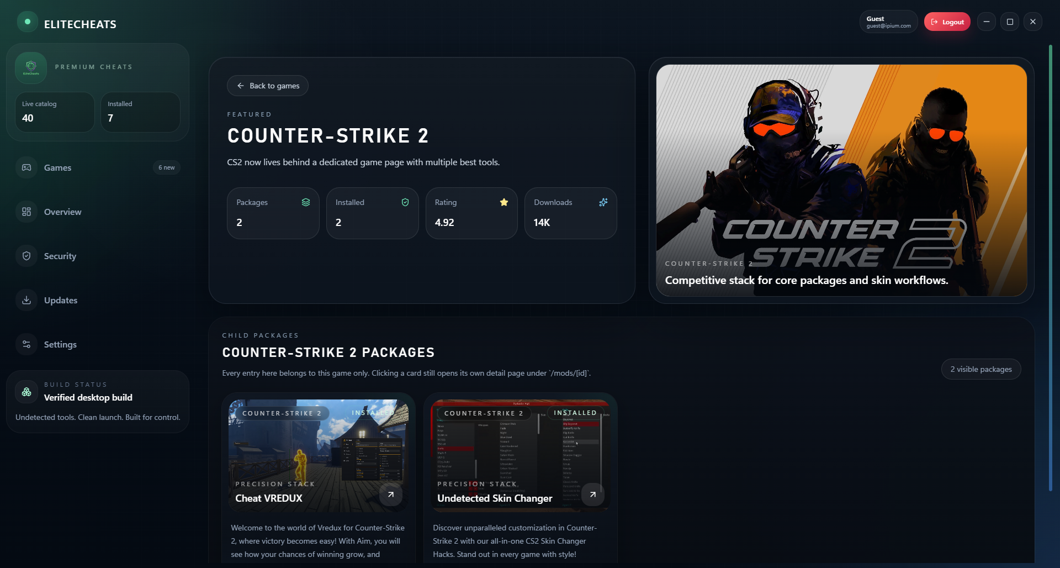Click the INSTALLED tag on Skin Changer card
This screenshot has height=568, width=1060.
[x=575, y=413]
